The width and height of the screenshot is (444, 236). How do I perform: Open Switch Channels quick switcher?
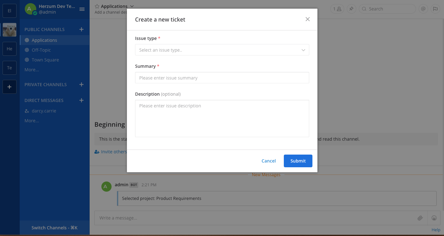(54, 228)
